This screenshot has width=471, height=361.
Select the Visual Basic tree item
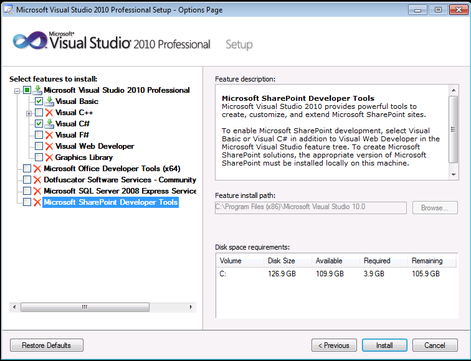pyautogui.click(x=77, y=101)
